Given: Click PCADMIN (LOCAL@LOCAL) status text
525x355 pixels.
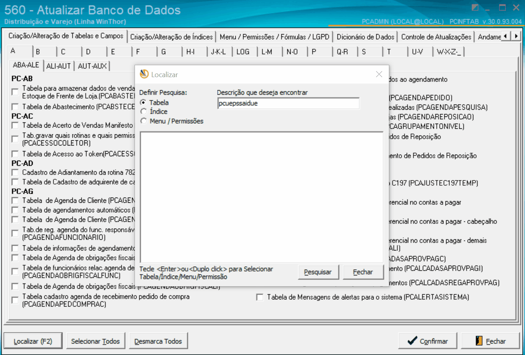Looking at the screenshot, I should point(403,21).
